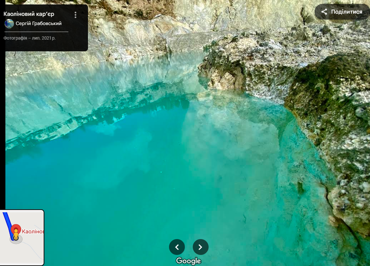Click Сергій Грабовський's round profile avatar
370x266 pixels.
coord(9,24)
